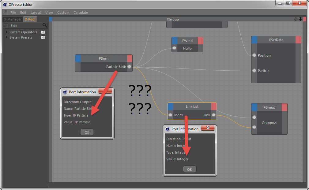Click OK in Integer port dialog
The width and height of the screenshot is (309, 190).
point(189,169)
